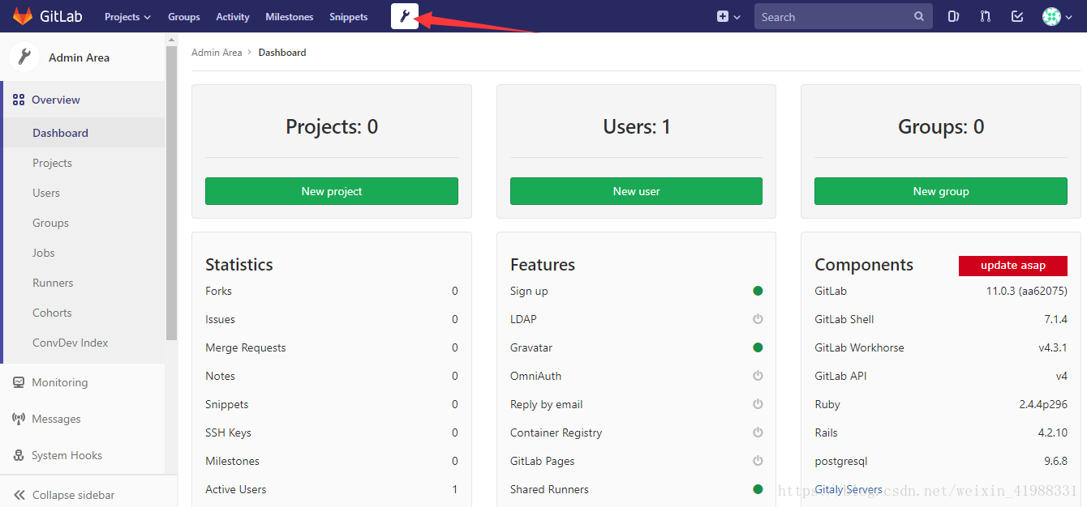Click the Projects: 0 heading

pyautogui.click(x=332, y=126)
